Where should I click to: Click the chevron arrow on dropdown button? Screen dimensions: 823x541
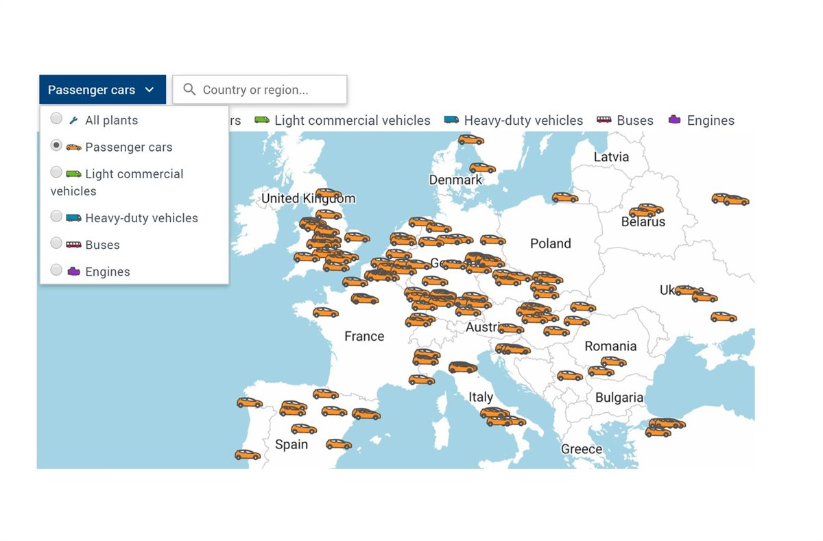[x=150, y=90]
